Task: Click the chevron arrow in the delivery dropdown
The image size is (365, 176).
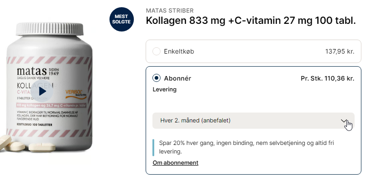Action: coord(344,121)
